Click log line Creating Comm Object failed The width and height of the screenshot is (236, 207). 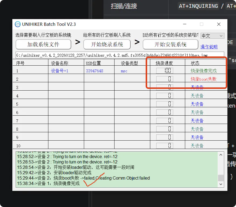coord(83,178)
